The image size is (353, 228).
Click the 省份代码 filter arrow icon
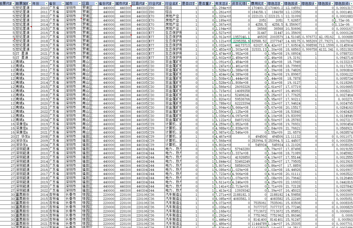[x=113, y=2]
